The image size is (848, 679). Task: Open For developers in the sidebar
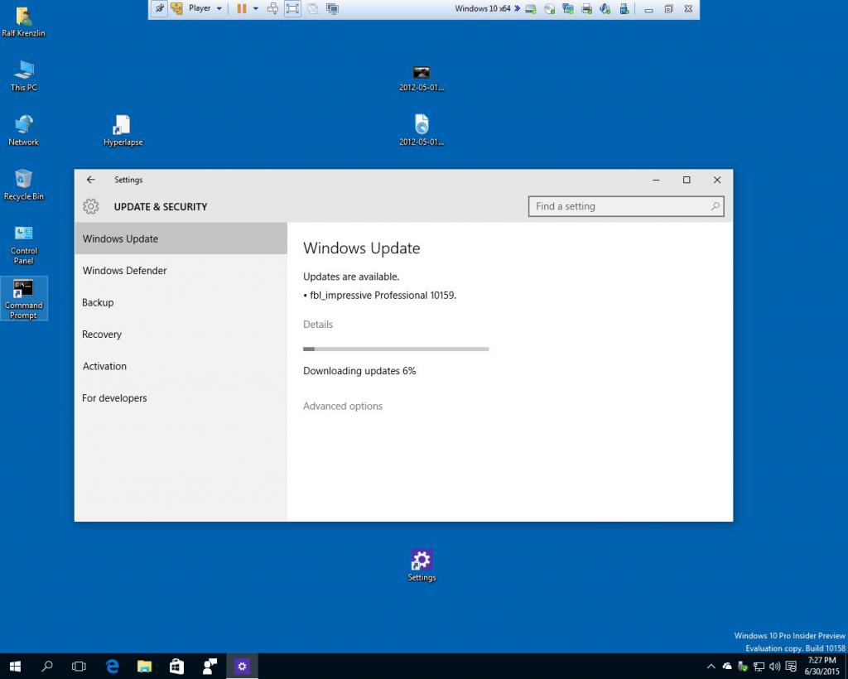pos(181,398)
